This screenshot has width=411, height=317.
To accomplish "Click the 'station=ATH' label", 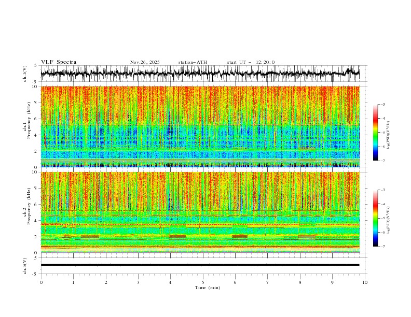I will (x=193, y=62).
